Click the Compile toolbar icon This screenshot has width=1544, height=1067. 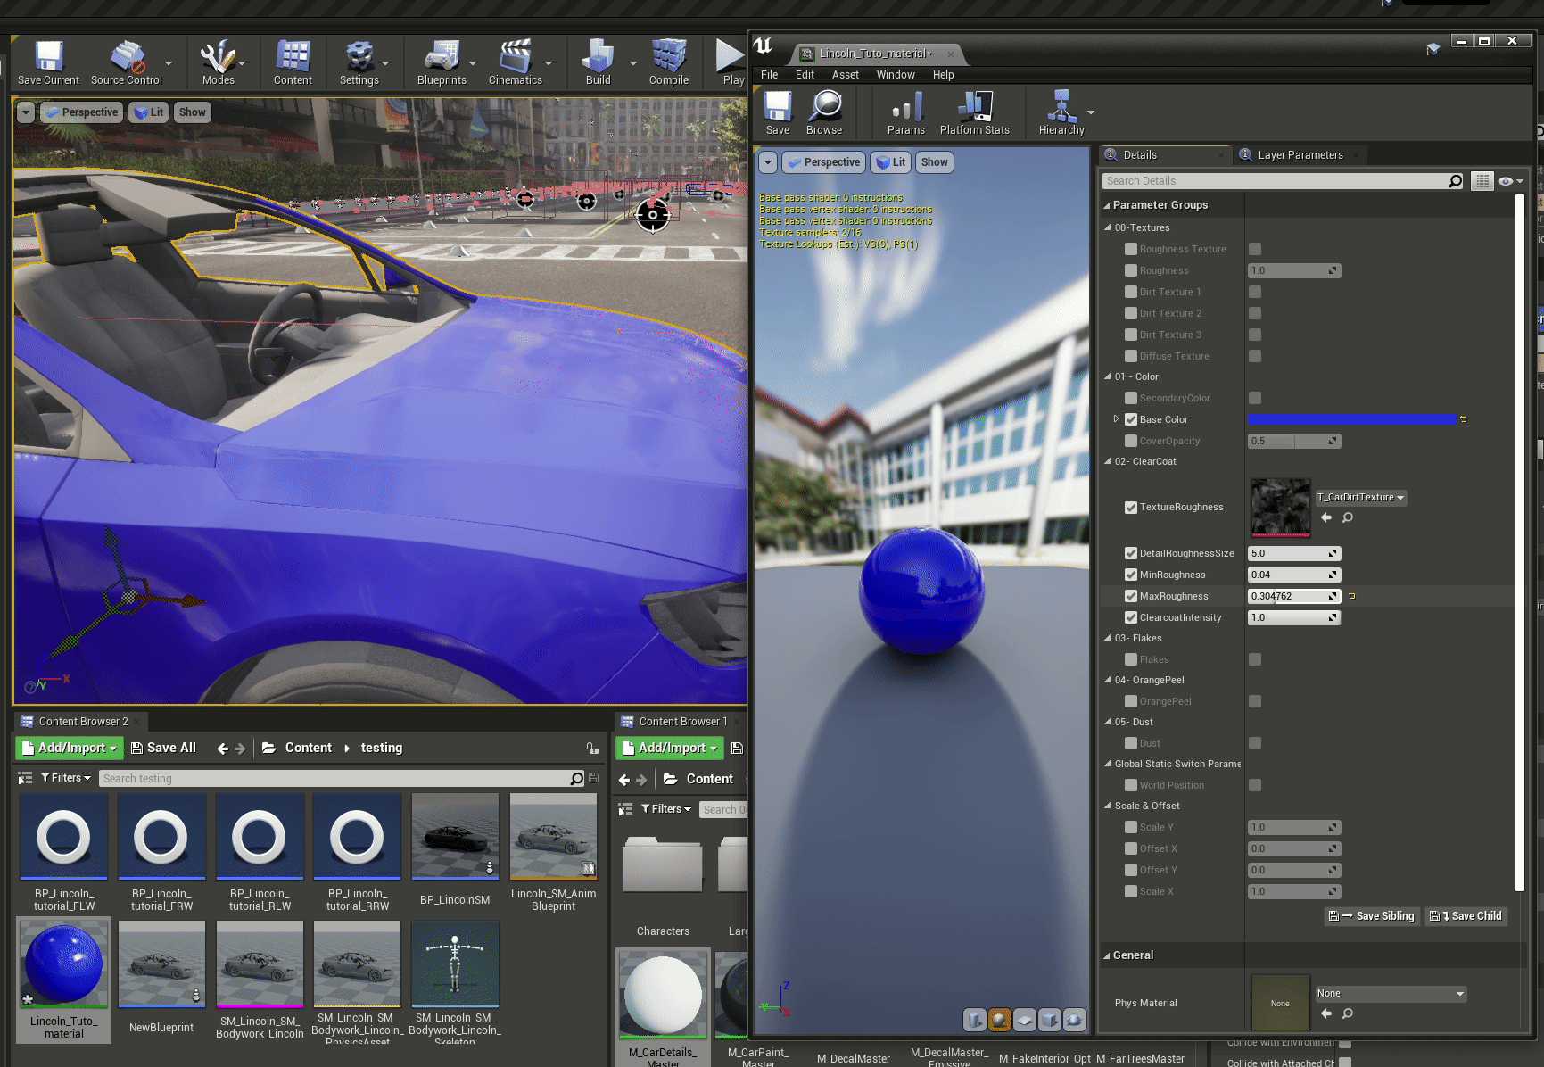(x=669, y=62)
